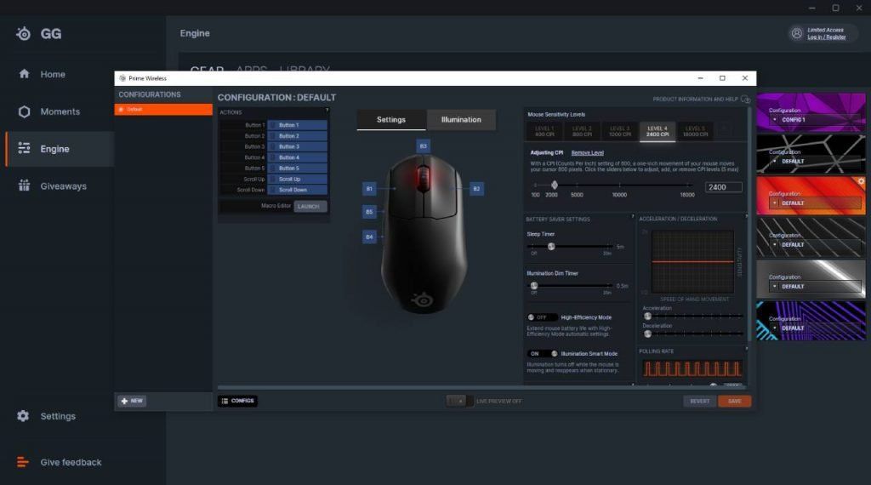Open the Giveaways gift icon
871x485 pixels.
[24, 185]
